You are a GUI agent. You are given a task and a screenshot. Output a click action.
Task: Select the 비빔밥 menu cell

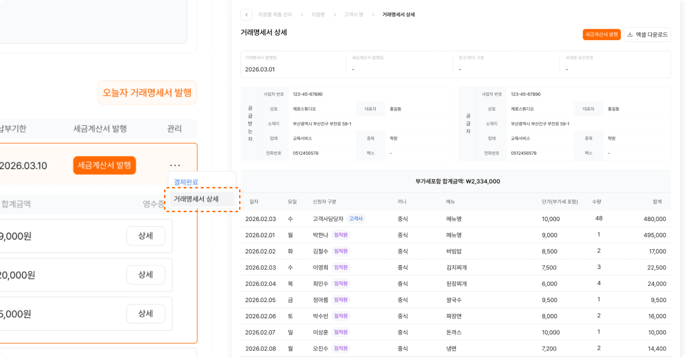coord(454,251)
